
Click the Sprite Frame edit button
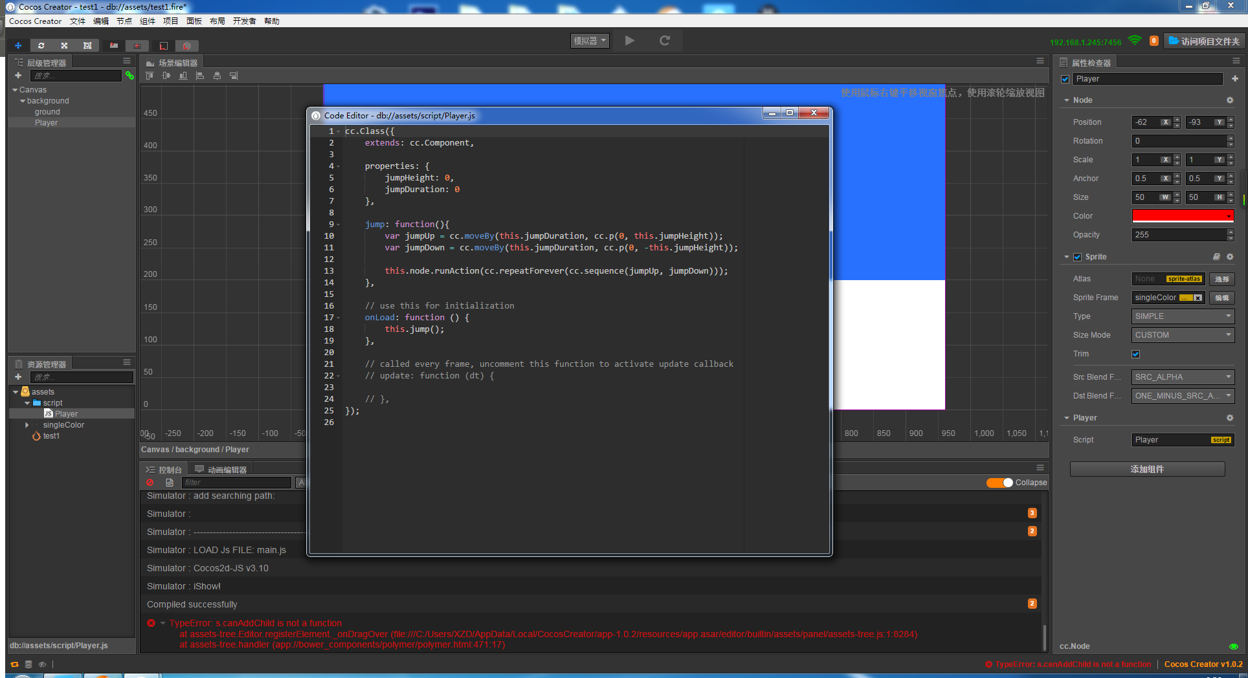tap(1221, 298)
